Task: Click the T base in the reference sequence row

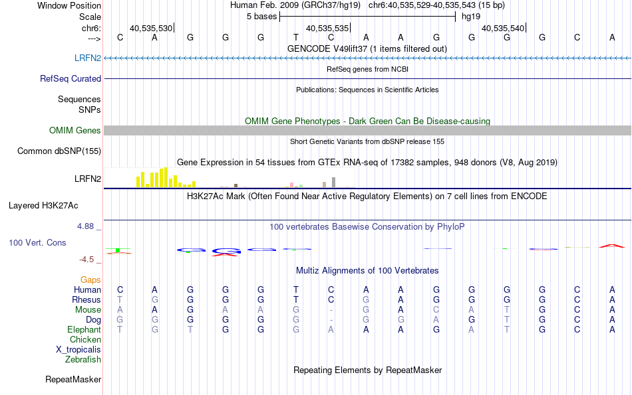Action: (x=296, y=37)
